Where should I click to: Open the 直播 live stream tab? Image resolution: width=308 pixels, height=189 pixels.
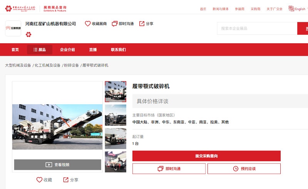pyautogui.click(x=93, y=50)
